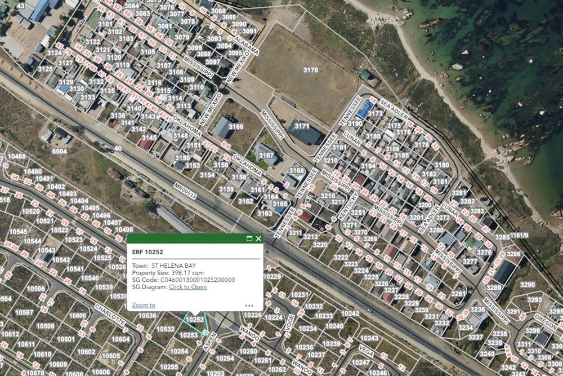Viewport: 563px width, 376px height.
Task: Close the ERF 10252 info popup
Action: [258, 238]
